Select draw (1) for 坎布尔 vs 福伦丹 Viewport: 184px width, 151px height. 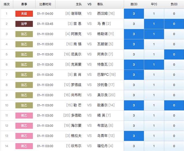(154, 146)
